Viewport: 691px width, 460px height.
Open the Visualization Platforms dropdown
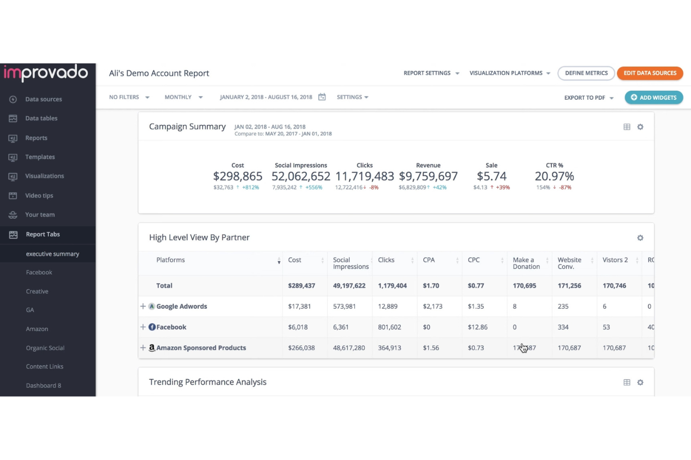click(x=509, y=73)
